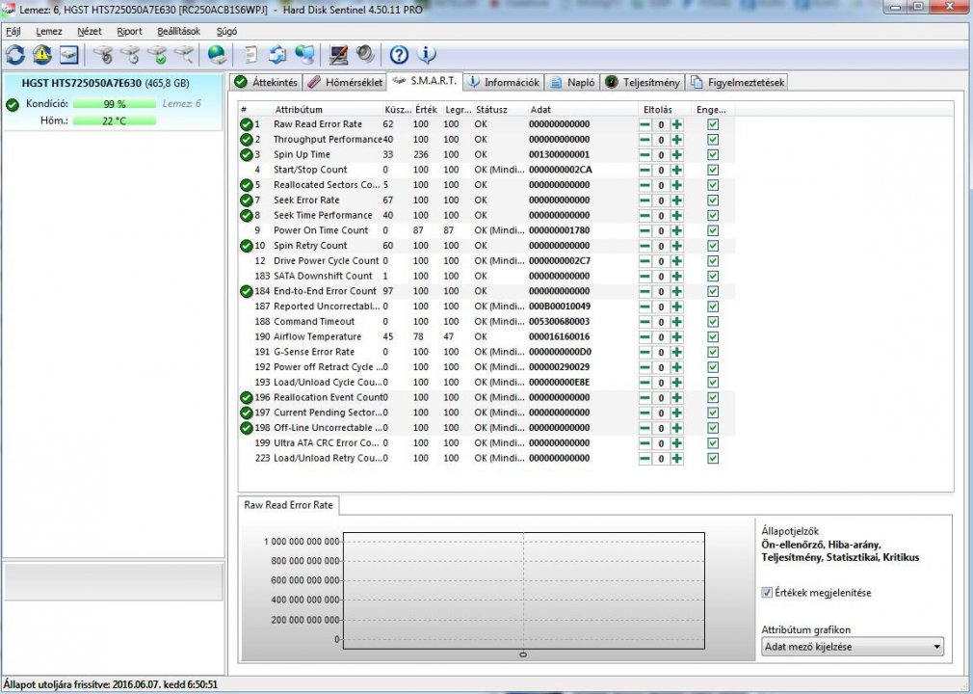This screenshot has height=694, width=973.
Task: Toggle the Értékek megjelenítése checkbox
Action: tap(767, 592)
